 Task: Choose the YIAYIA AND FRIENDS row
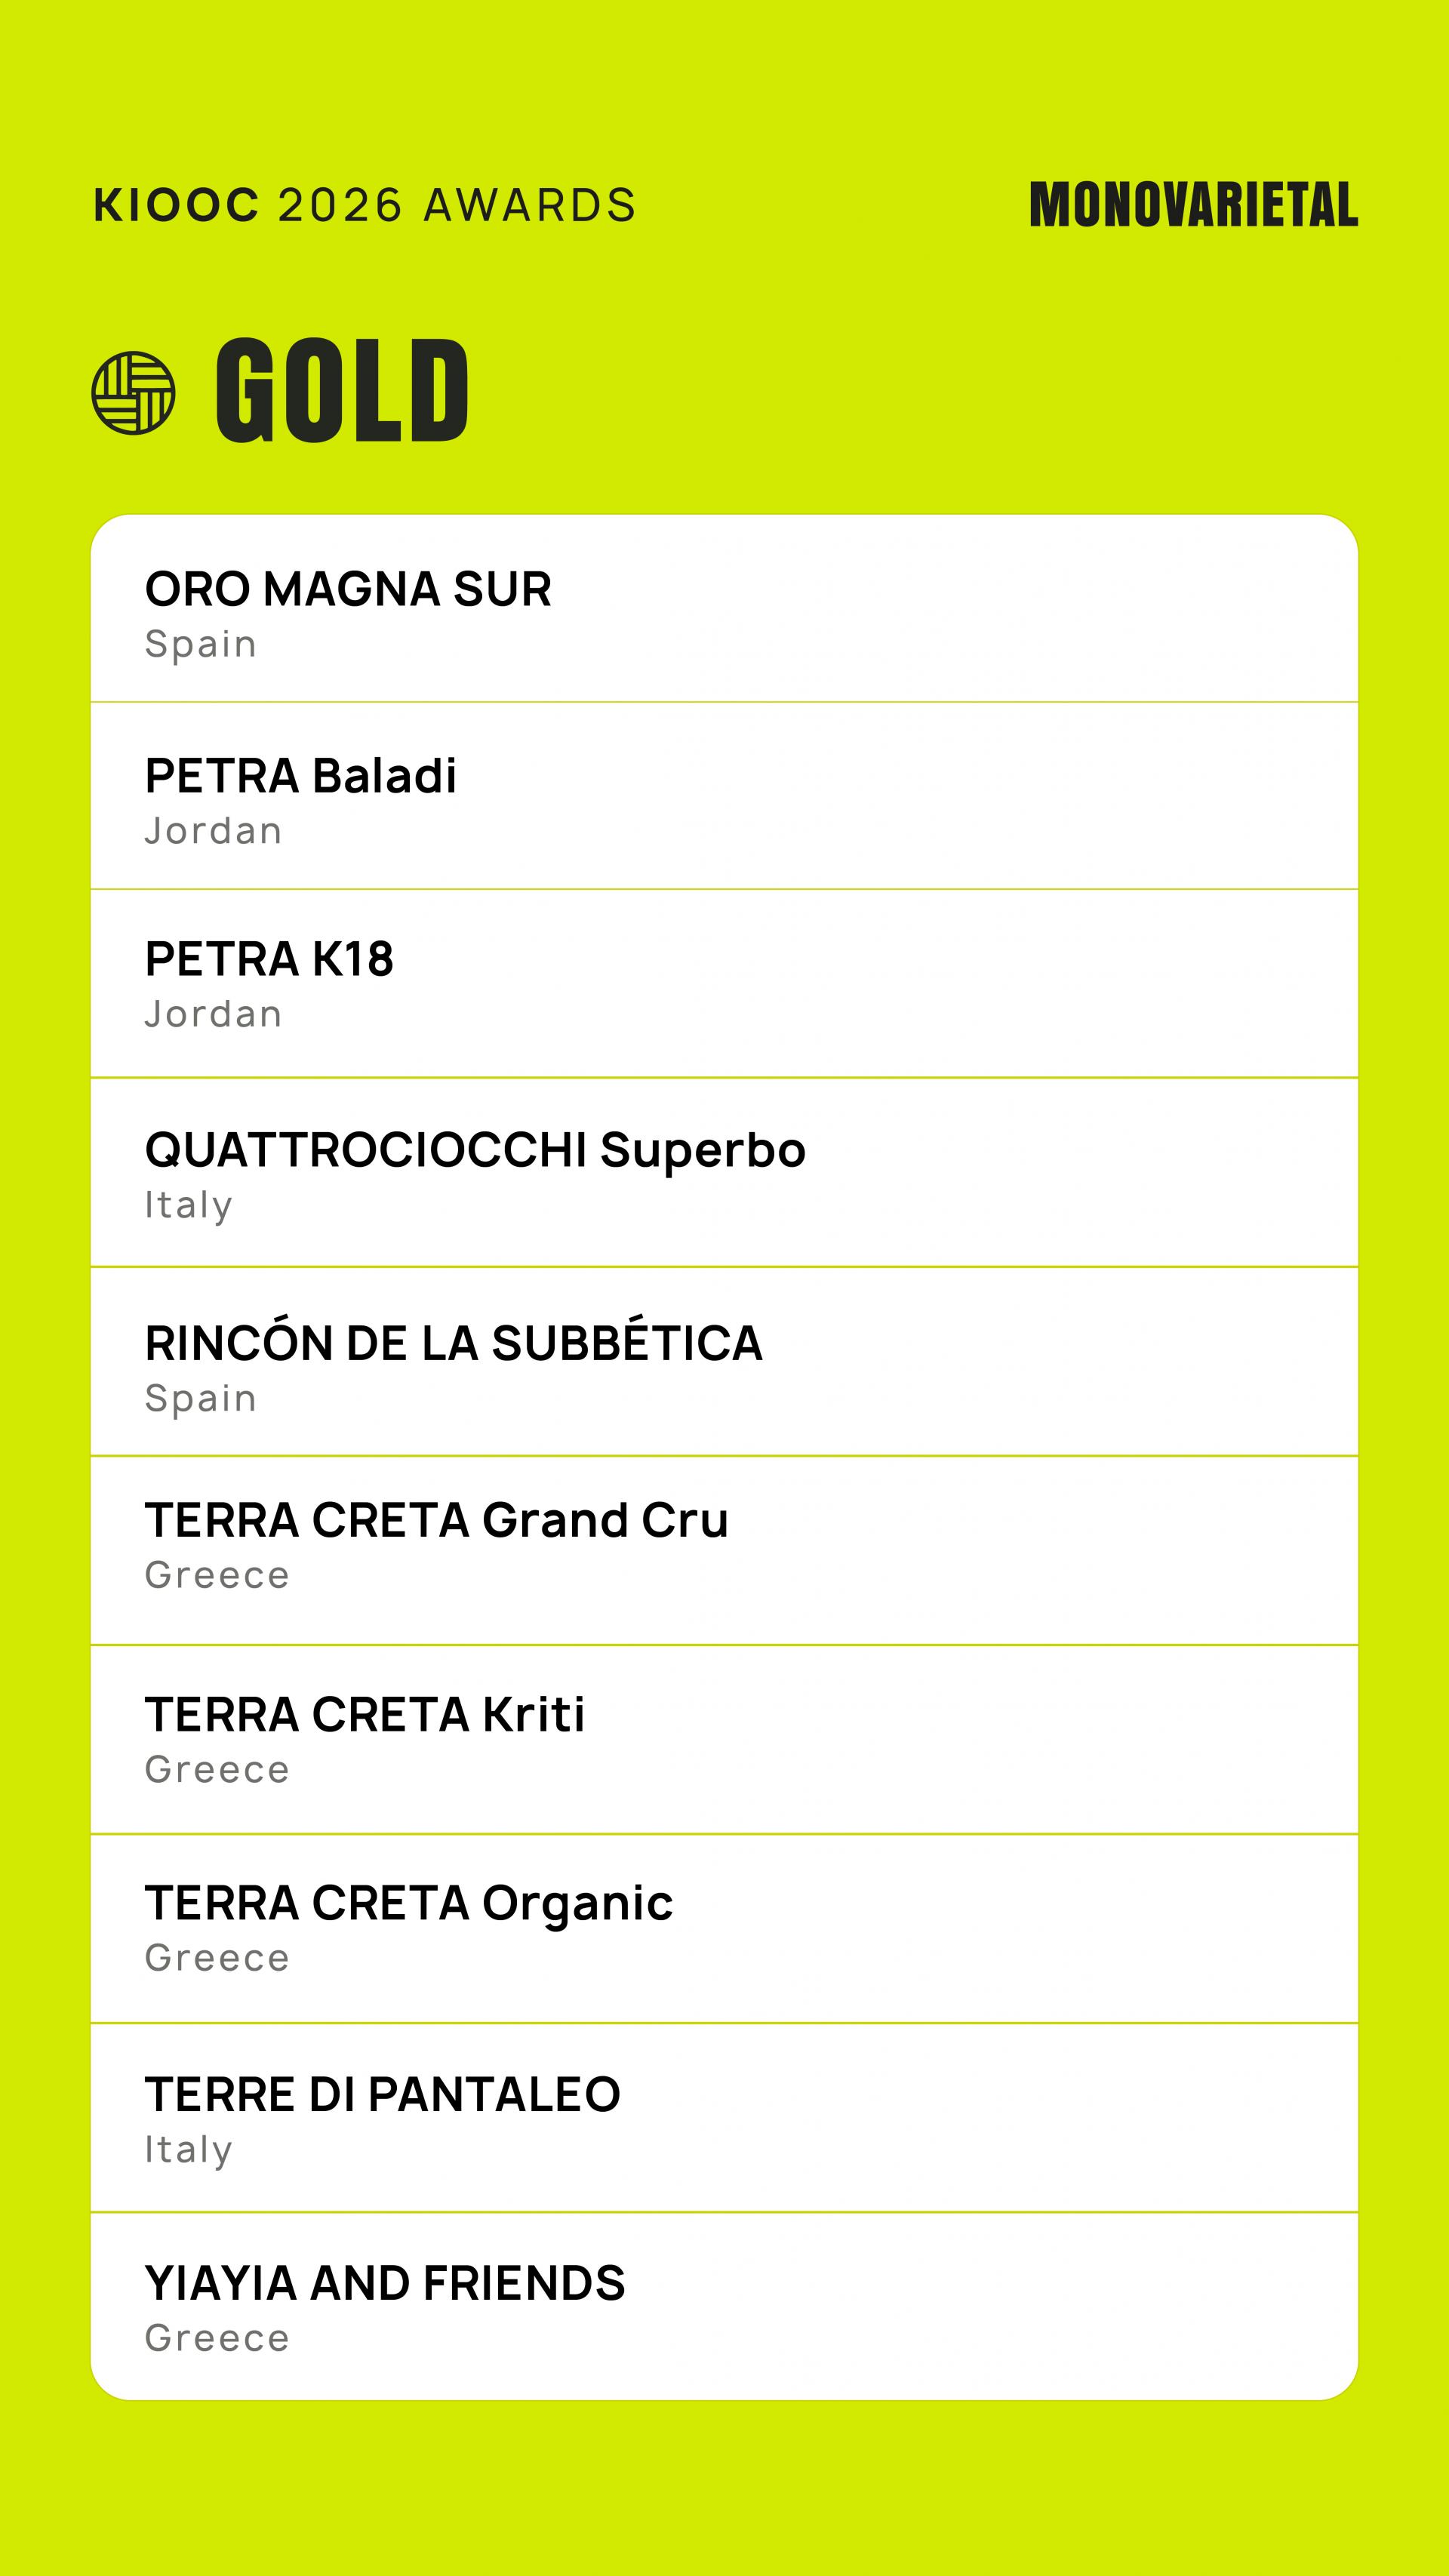(724, 2306)
